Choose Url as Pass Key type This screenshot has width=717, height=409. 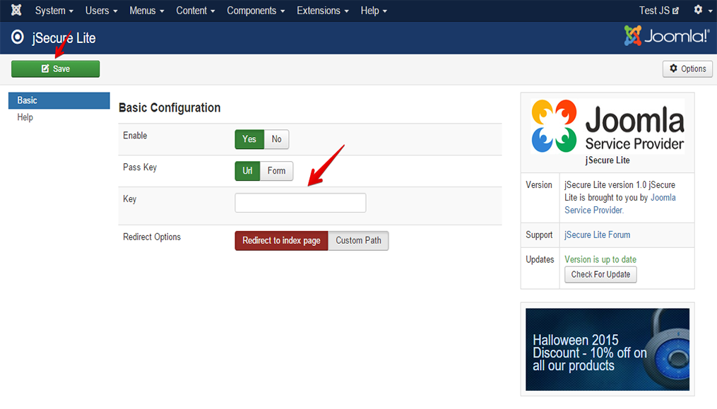[247, 171]
